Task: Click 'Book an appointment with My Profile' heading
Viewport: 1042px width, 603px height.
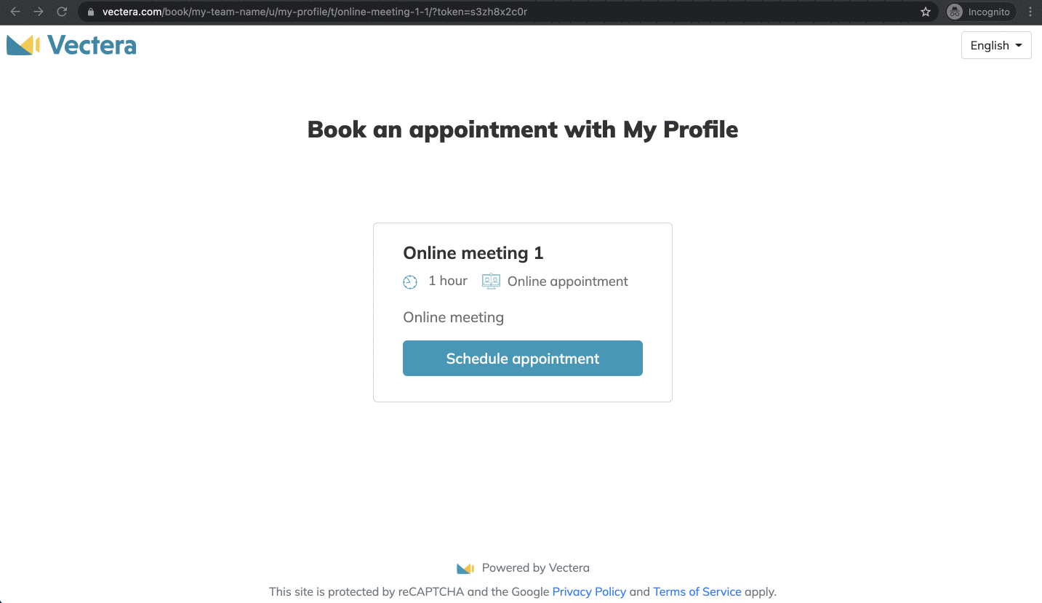Action: (523, 129)
